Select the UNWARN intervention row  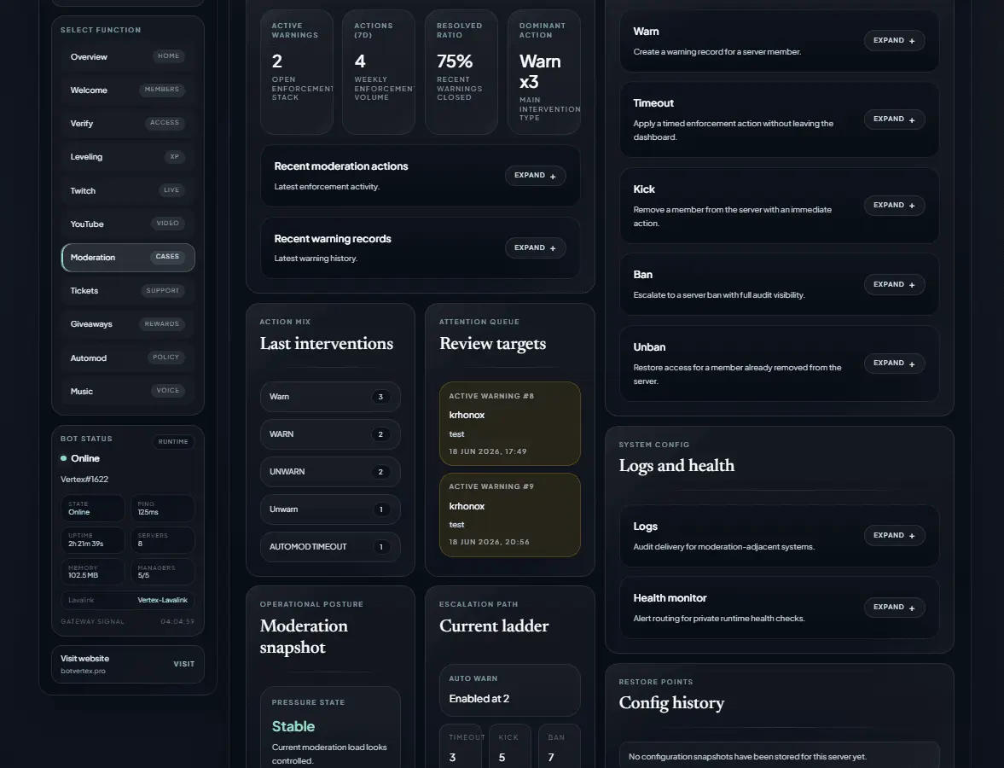(330, 471)
